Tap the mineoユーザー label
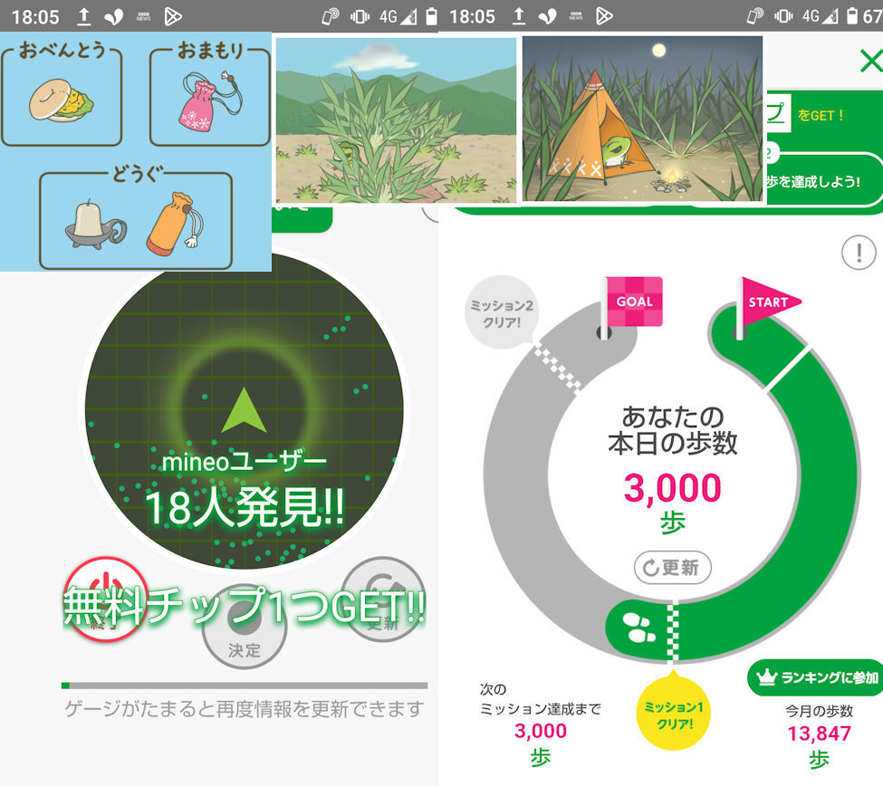 [x=244, y=463]
